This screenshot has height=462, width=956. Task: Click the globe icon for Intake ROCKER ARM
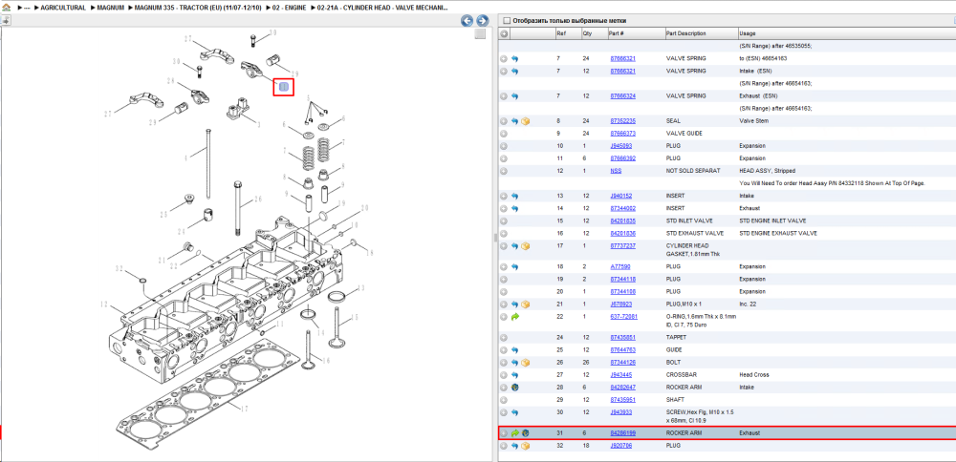point(515,388)
